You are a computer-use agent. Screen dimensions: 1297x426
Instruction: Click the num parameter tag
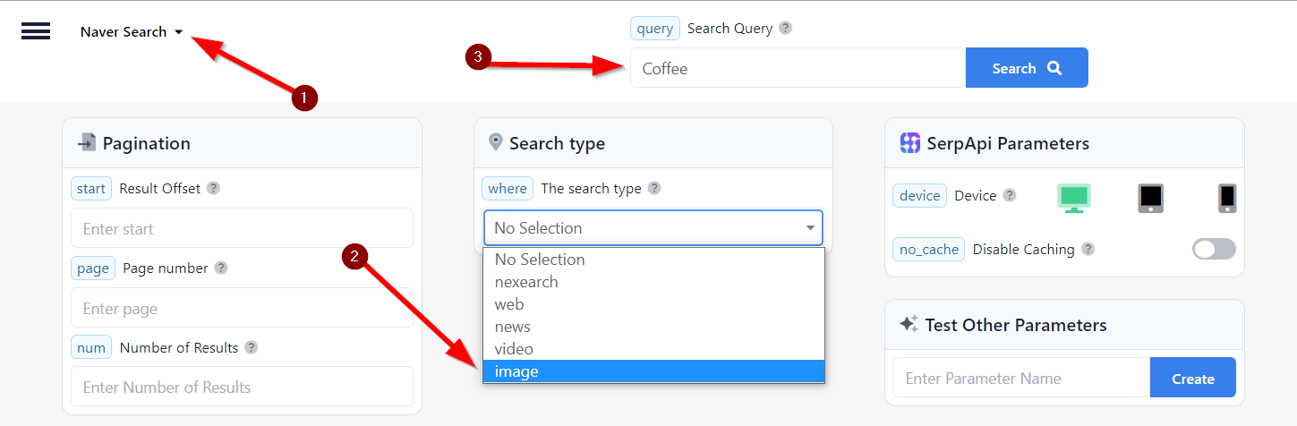tap(91, 347)
